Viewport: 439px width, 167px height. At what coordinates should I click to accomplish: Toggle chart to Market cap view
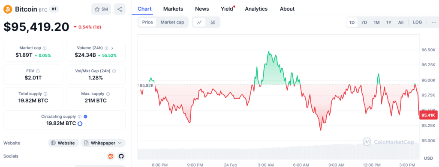click(x=172, y=22)
